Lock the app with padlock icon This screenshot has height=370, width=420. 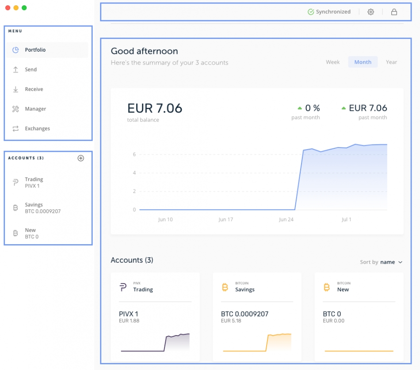394,12
